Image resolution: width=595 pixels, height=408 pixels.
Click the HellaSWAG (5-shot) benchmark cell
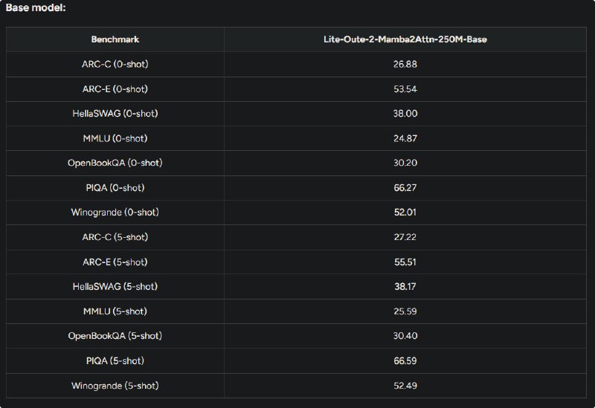[x=115, y=286]
